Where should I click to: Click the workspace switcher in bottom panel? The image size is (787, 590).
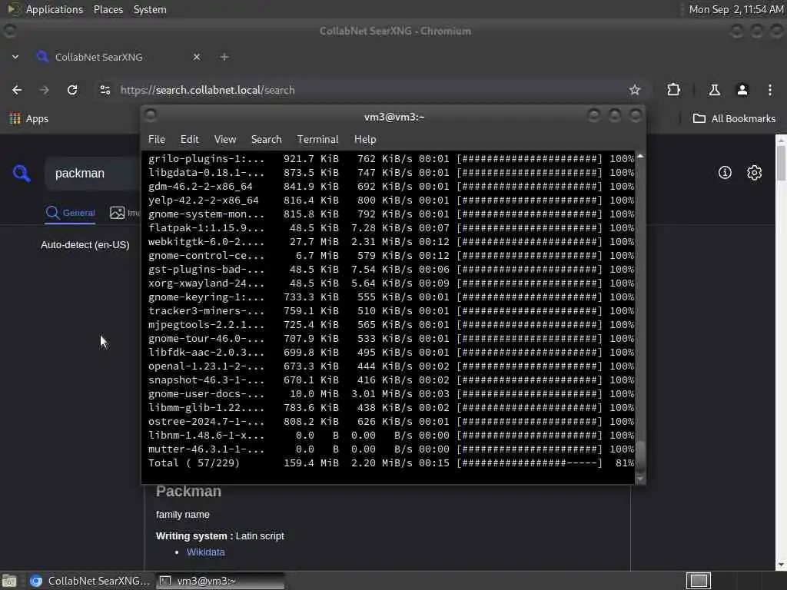tap(698, 581)
